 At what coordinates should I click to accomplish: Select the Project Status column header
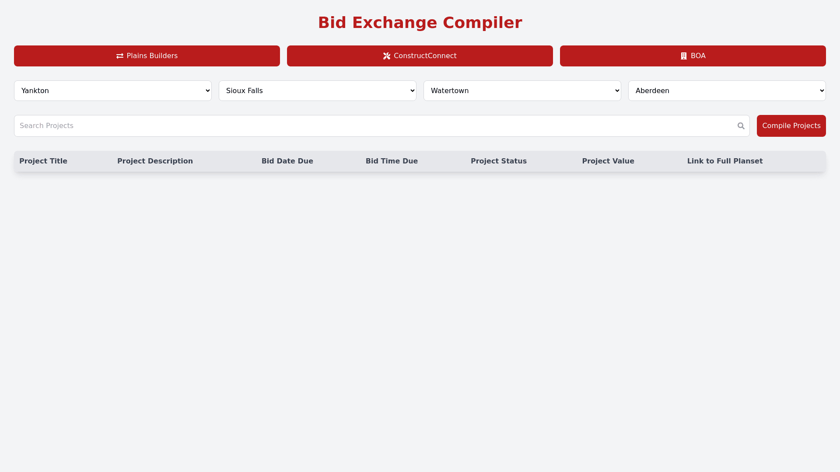click(498, 161)
